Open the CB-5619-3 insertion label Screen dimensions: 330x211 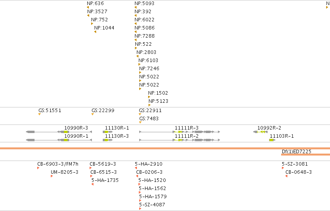coord(103,164)
